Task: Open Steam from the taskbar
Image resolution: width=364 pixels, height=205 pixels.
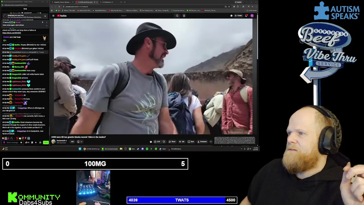Action: 164,149
